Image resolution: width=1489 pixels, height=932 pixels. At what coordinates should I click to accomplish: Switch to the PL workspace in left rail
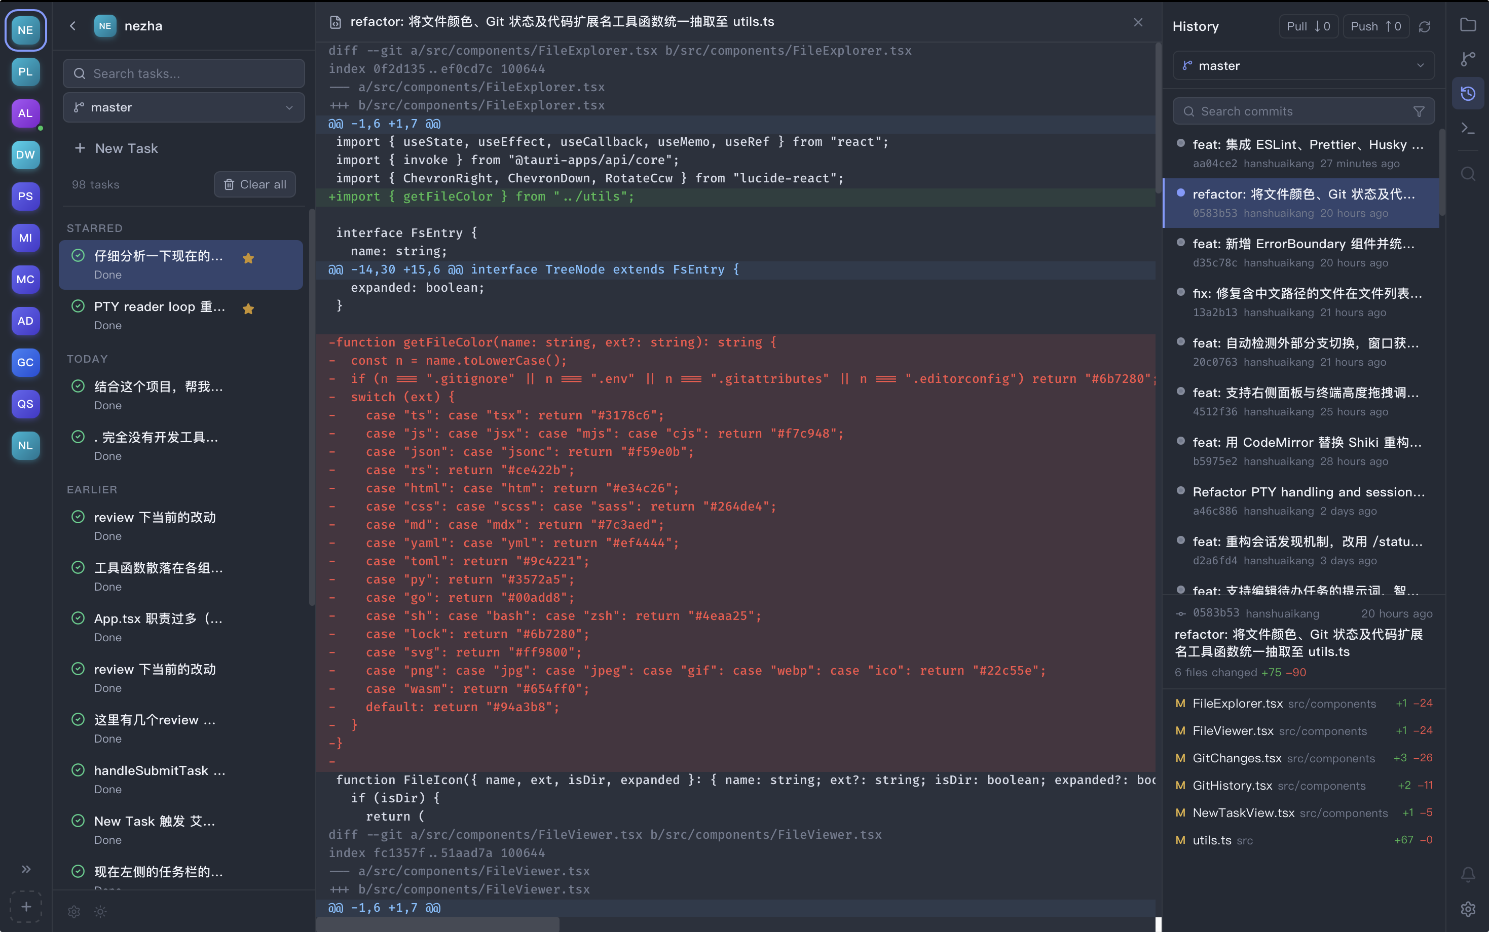coord(25,71)
